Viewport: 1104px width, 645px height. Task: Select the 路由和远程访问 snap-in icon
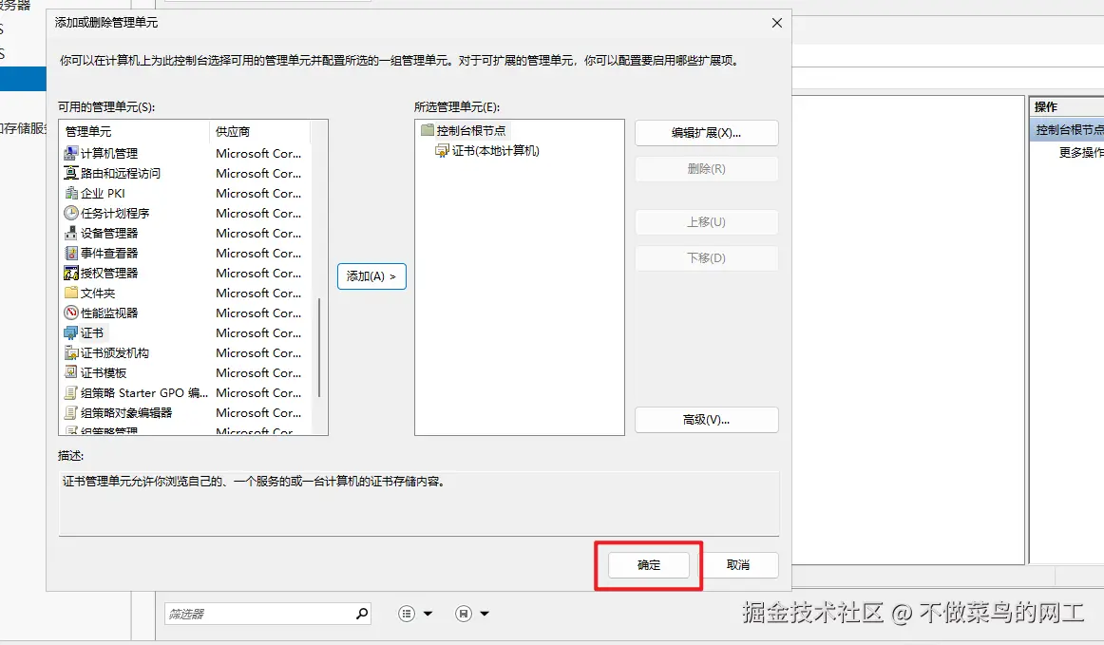[71, 173]
